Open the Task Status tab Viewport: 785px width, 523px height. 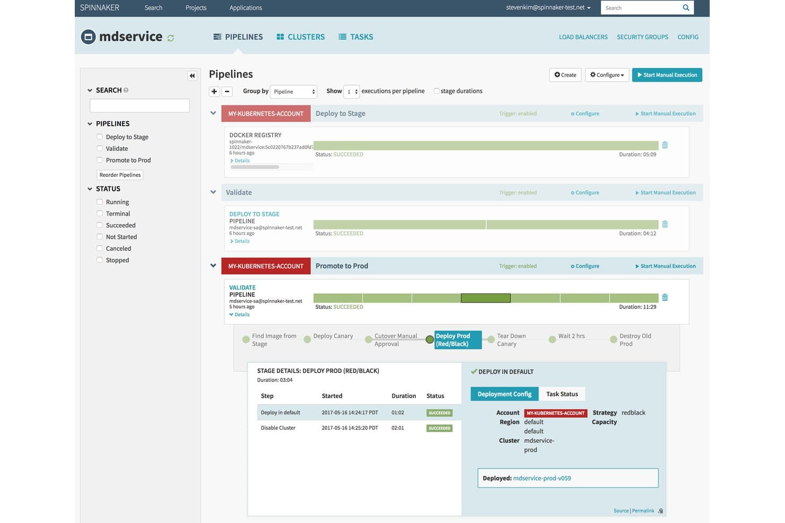pyautogui.click(x=562, y=394)
